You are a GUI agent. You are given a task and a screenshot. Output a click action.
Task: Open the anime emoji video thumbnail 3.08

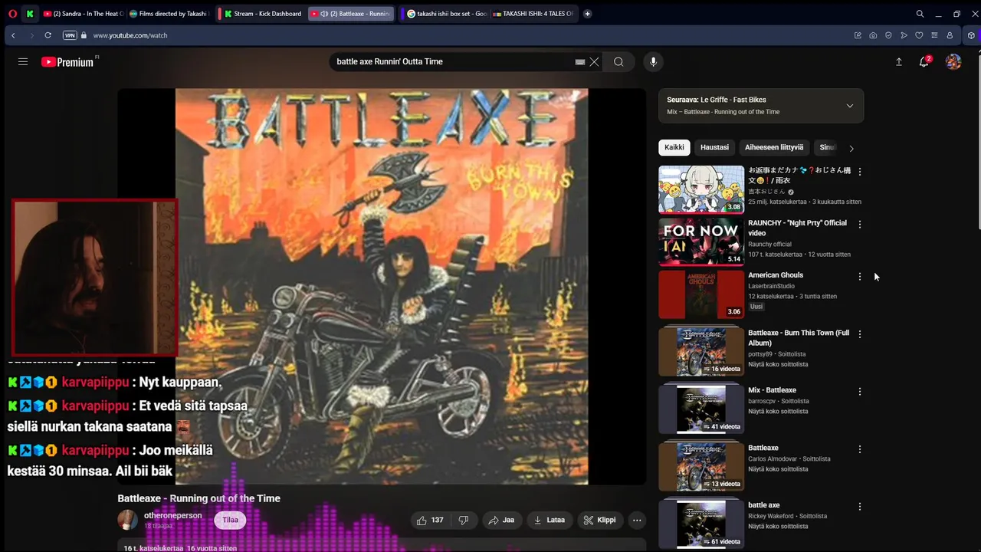pyautogui.click(x=701, y=189)
